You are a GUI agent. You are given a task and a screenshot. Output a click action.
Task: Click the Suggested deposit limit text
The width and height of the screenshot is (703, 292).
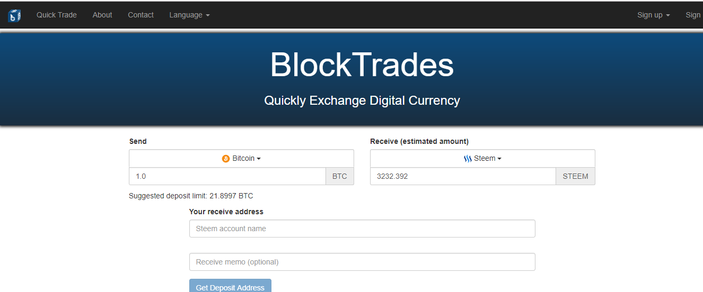click(191, 196)
